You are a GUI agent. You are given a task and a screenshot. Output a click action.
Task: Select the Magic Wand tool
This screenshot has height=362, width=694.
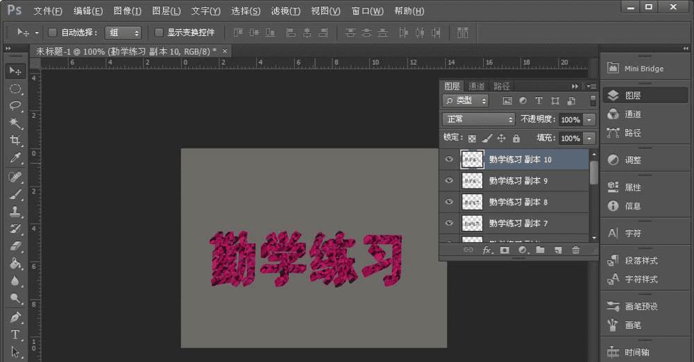point(15,123)
